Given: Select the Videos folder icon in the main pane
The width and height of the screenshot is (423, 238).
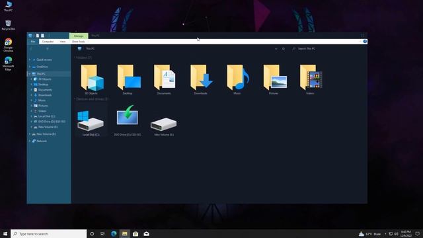Looking at the screenshot, I should coord(311,78).
